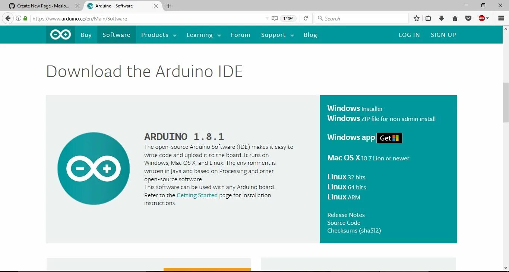Click the Get Windows app store badge
This screenshot has width=509, height=272.
click(x=389, y=138)
